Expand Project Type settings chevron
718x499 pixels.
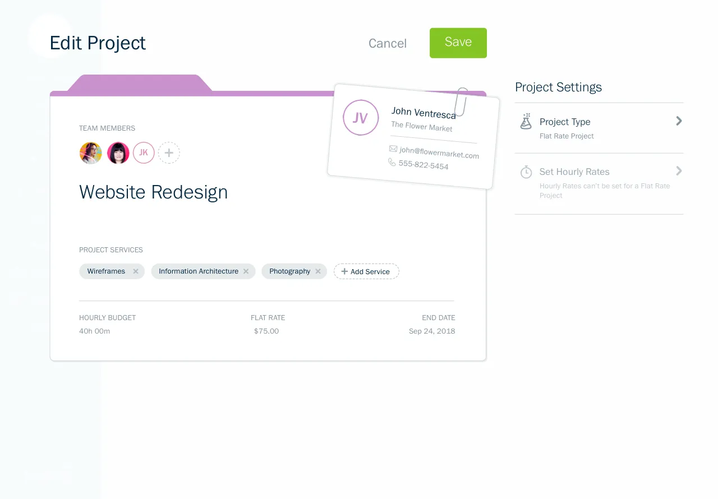679,121
